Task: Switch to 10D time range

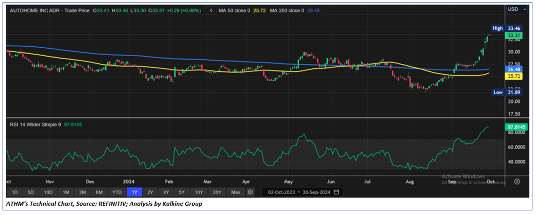Action: [x=48, y=192]
